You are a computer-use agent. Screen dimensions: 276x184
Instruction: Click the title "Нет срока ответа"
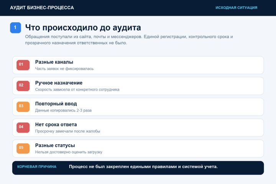click(56, 125)
